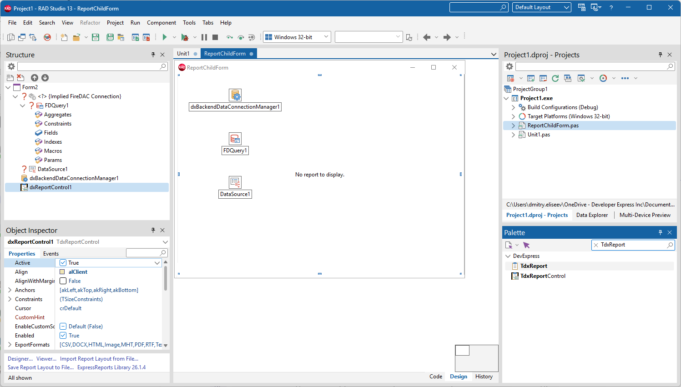This screenshot has width=681, height=387.
Task: Click the Run with debugging bug icon
Action: point(185,37)
